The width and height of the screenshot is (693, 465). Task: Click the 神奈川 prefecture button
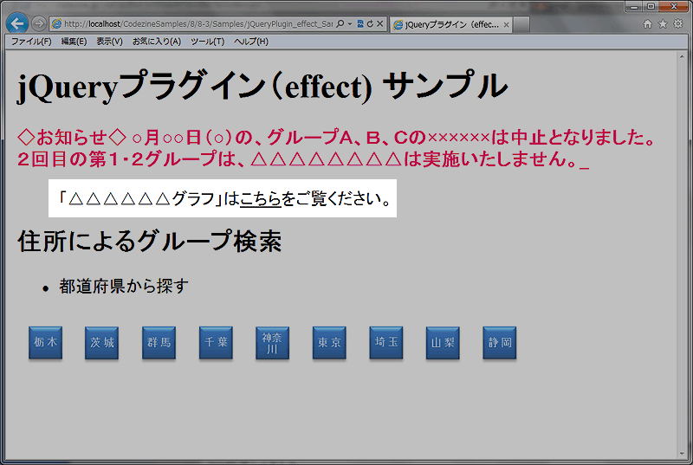click(x=273, y=343)
